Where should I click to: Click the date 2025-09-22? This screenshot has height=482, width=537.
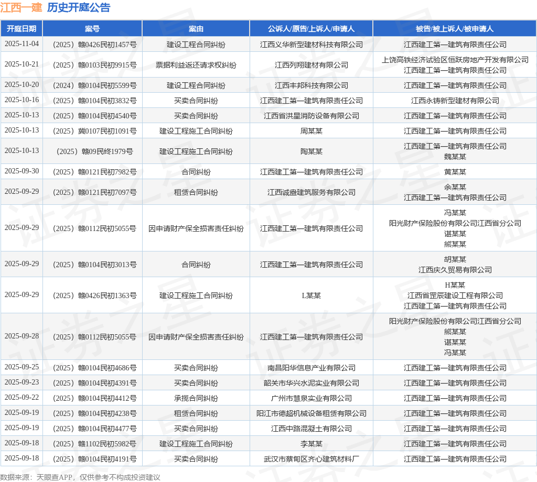[22, 398]
